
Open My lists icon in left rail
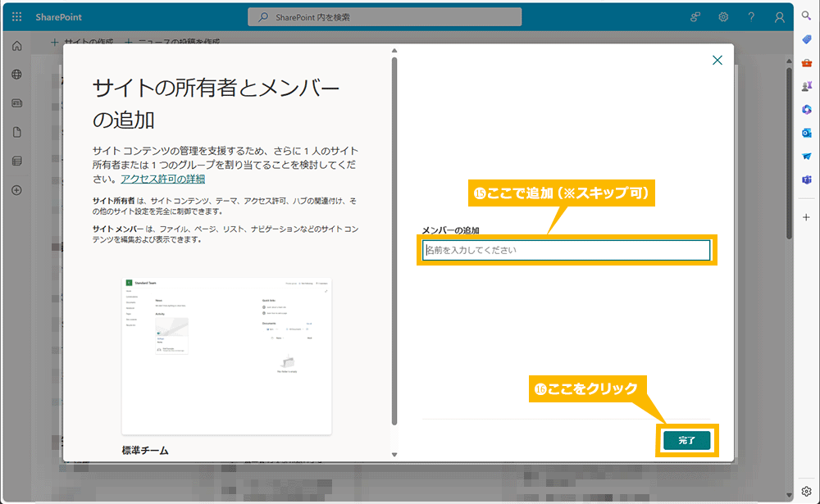click(16, 161)
